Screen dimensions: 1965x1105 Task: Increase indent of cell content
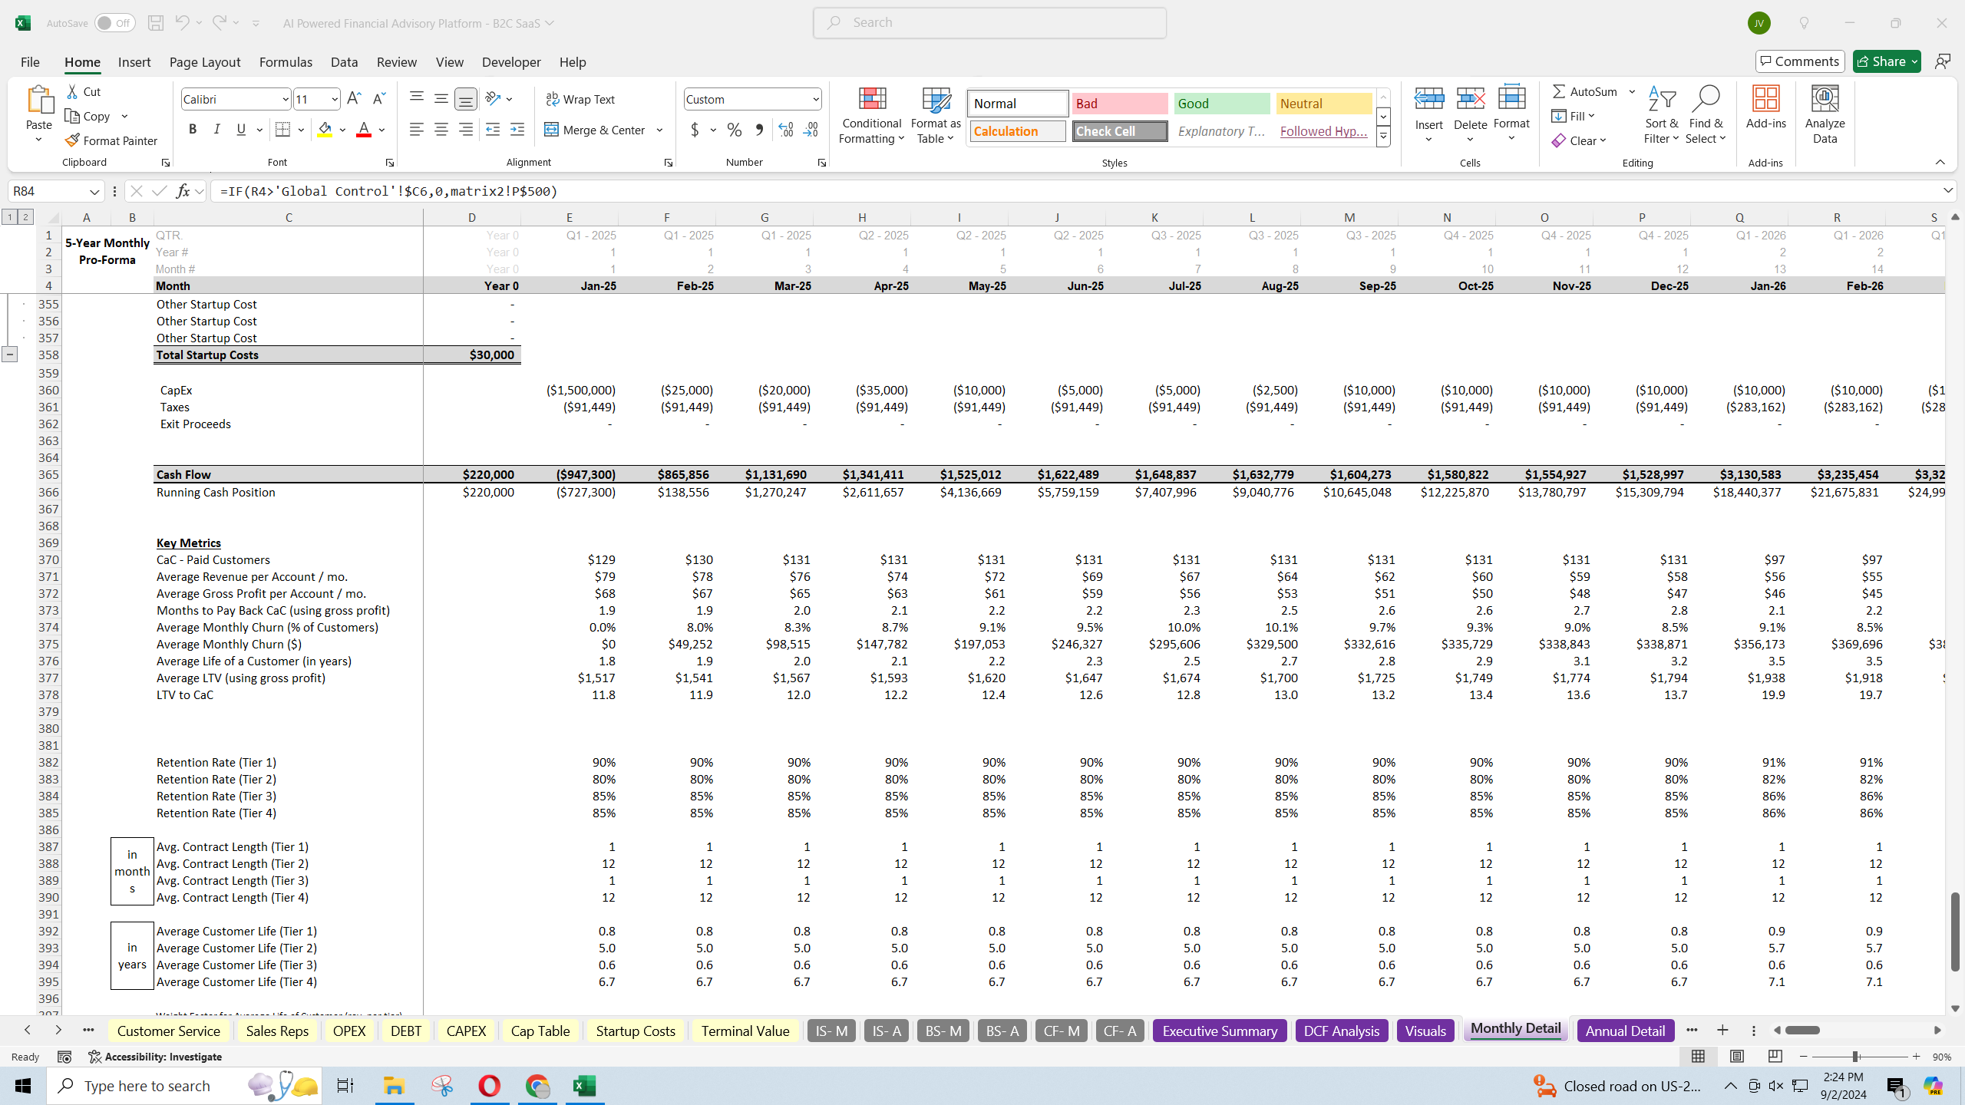point(517,130)
